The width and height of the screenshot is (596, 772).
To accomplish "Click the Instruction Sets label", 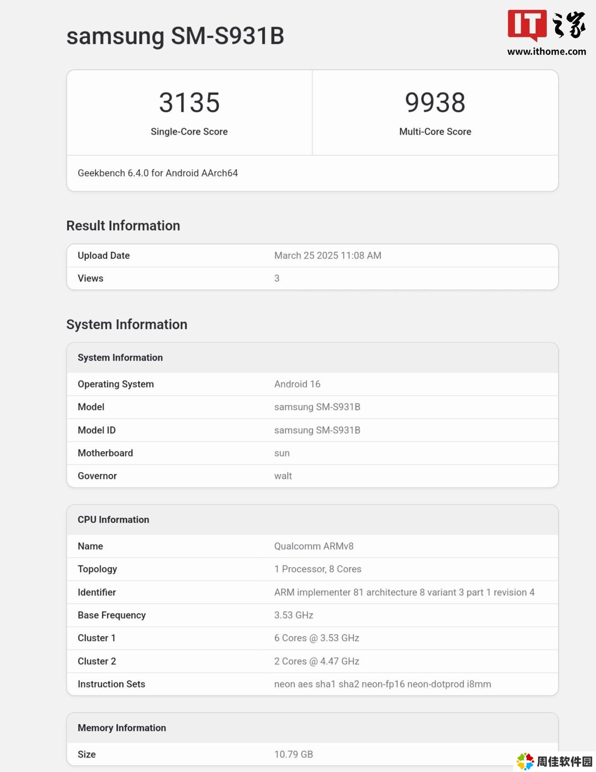I will 112,684.
